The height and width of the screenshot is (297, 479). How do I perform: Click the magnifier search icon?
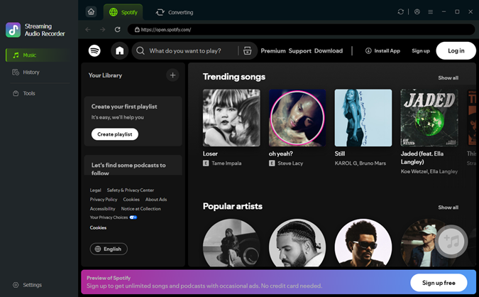click(141, 50)
